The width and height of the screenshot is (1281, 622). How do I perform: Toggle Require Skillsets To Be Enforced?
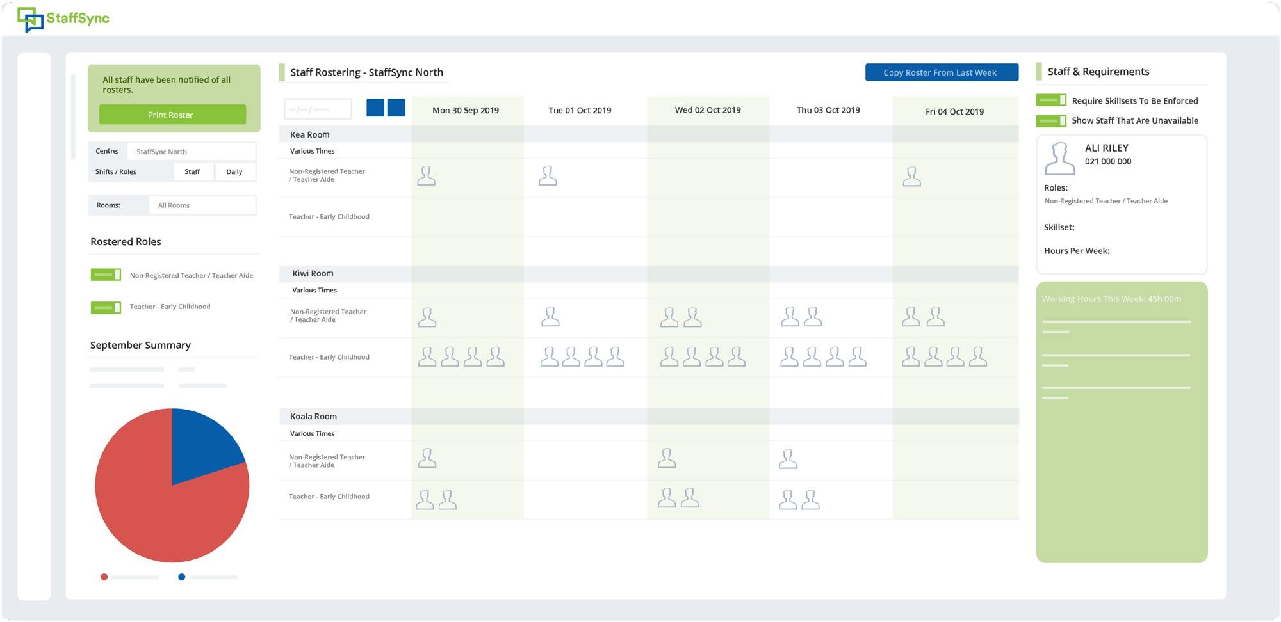(x=1051, y=100)
